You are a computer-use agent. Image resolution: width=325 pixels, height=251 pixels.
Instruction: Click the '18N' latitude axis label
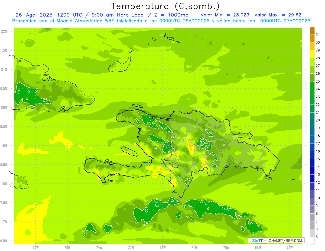(x=4, y=184)
